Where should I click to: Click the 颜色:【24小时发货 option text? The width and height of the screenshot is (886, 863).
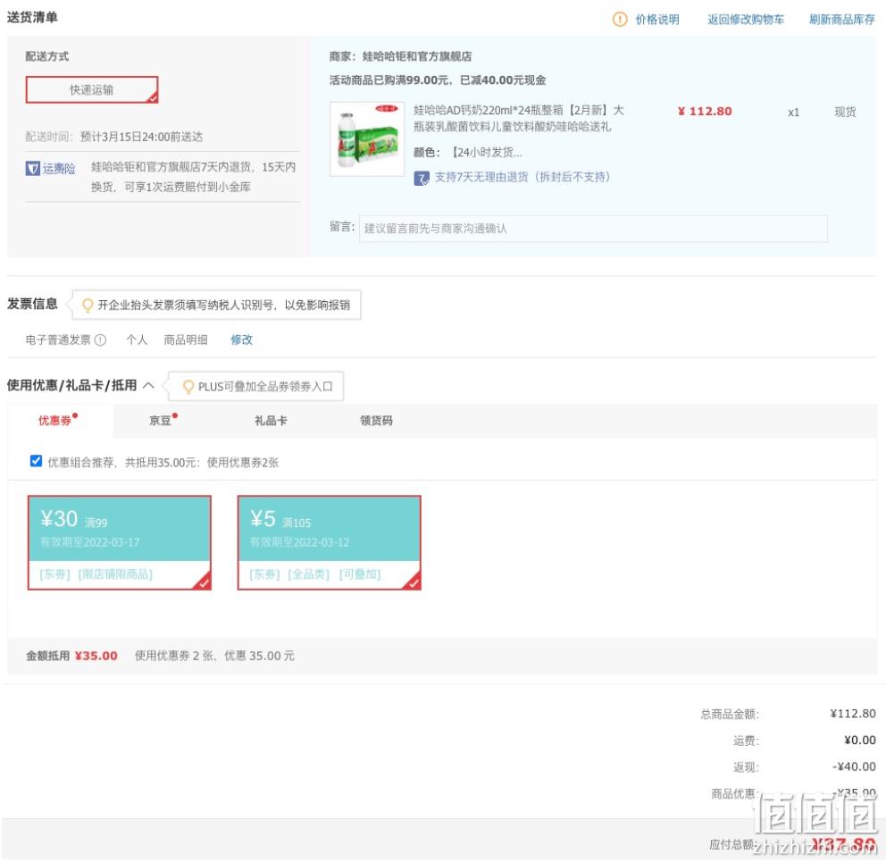pos(468,152)
